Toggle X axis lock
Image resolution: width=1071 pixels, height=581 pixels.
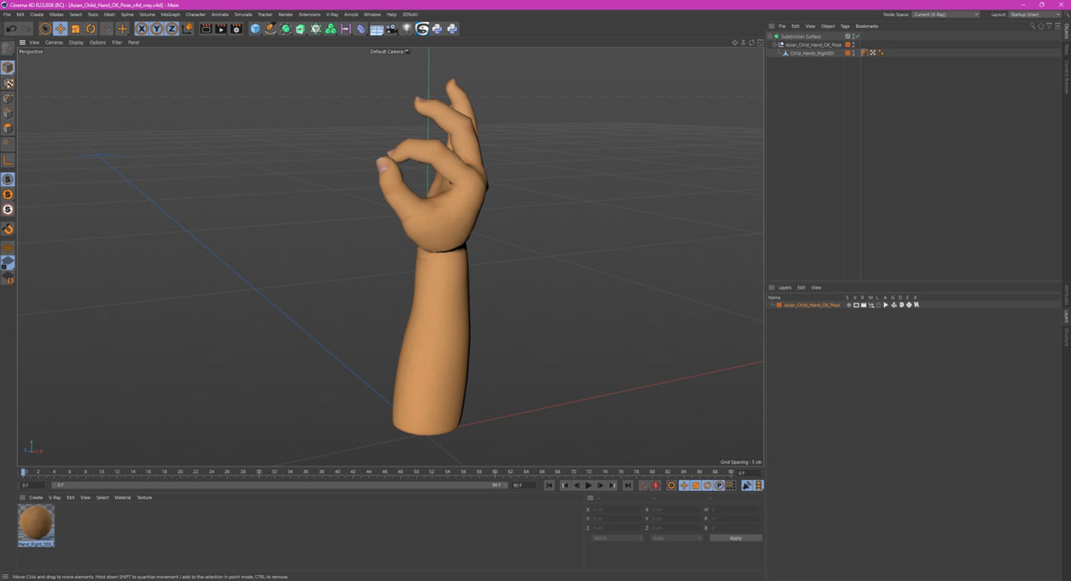142,29
